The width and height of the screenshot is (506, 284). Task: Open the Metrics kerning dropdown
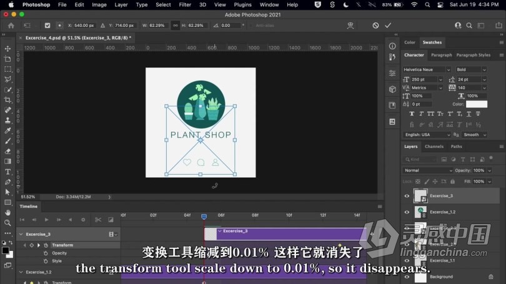440,88
